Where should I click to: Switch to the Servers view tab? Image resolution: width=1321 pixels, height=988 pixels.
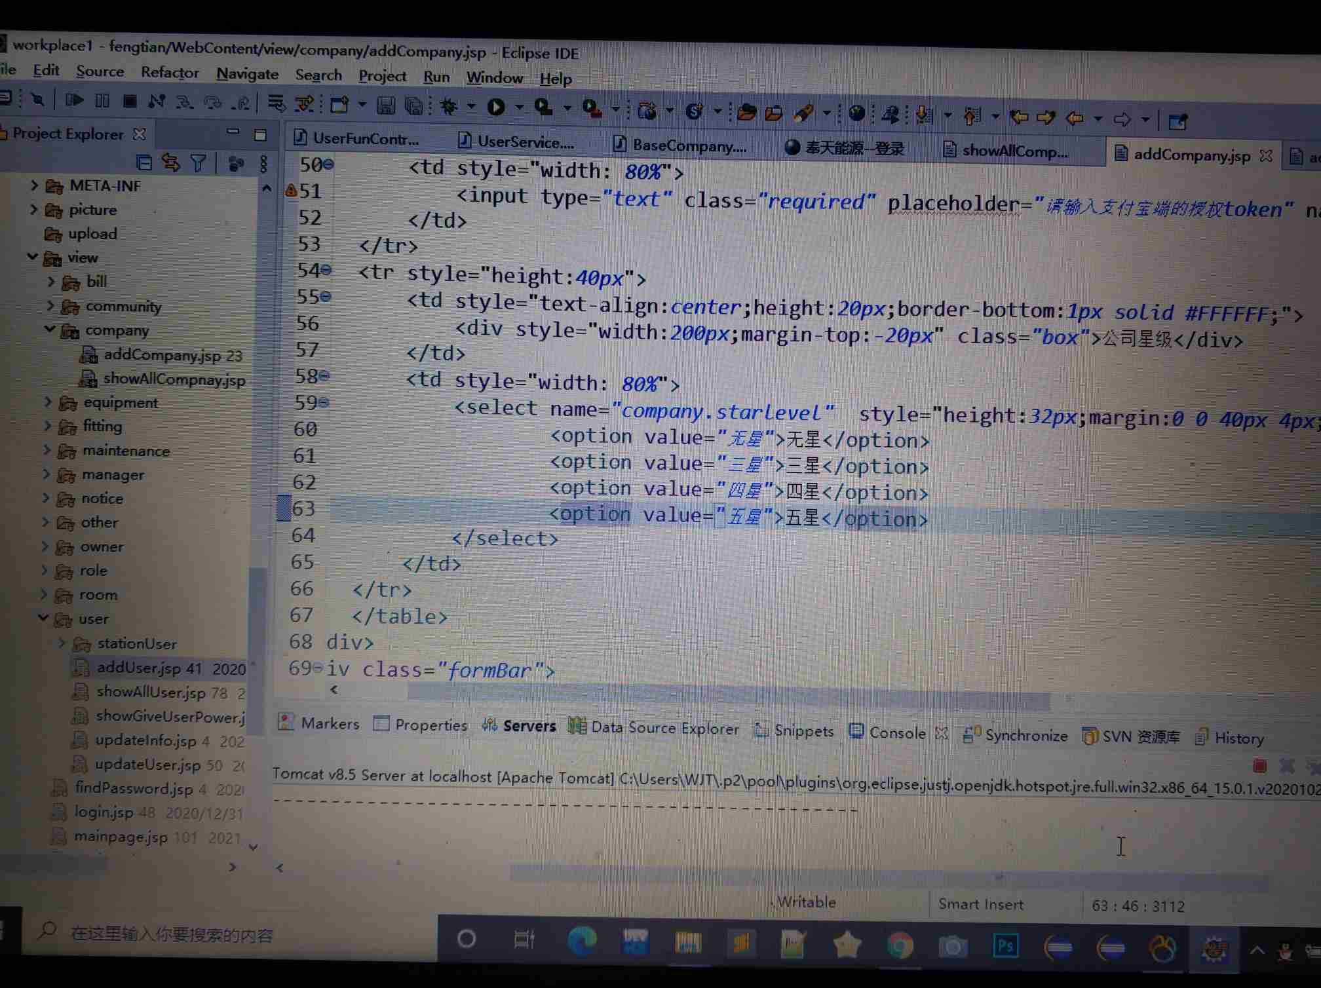[x=528, y=726]
